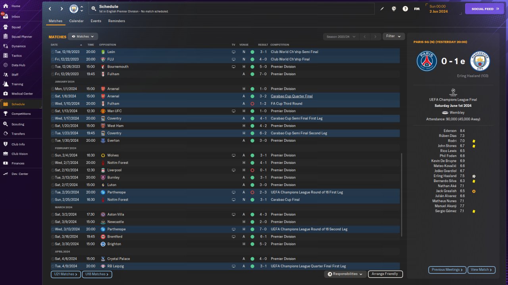Click the UEFA Champions League Quarter Final First Leg text
Viewport: 508px width, 285px height.
pyautogui.click(x=308, y=266)
